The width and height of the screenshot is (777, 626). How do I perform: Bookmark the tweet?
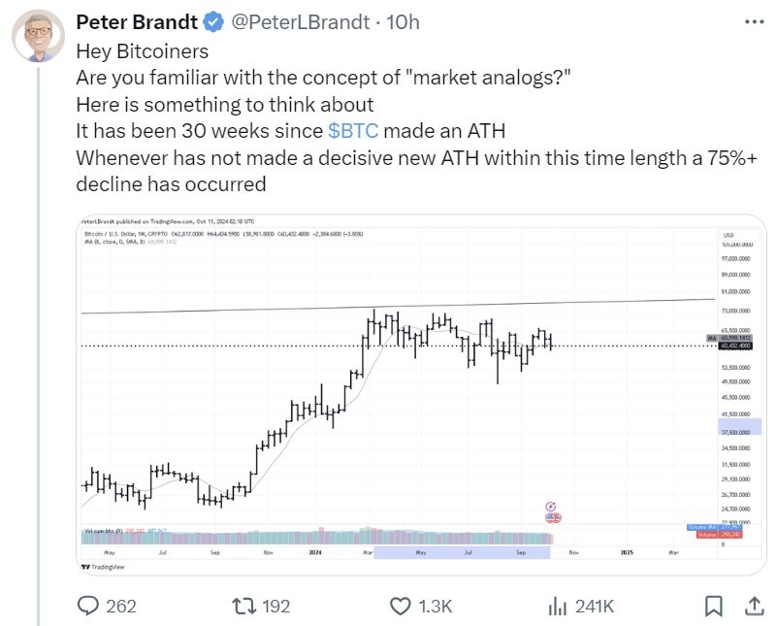click(713, 604)
